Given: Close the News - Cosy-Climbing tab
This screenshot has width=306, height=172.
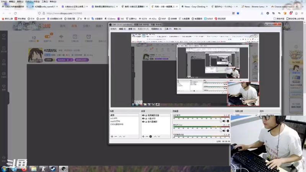Looking at the screenshot, I should click(x=207, y=6).
